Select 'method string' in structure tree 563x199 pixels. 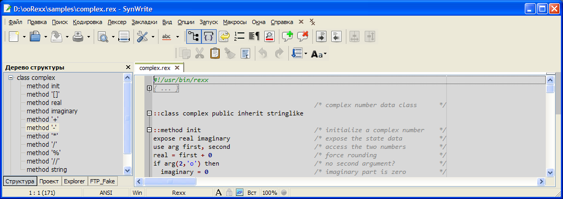(x=47, y=170)
